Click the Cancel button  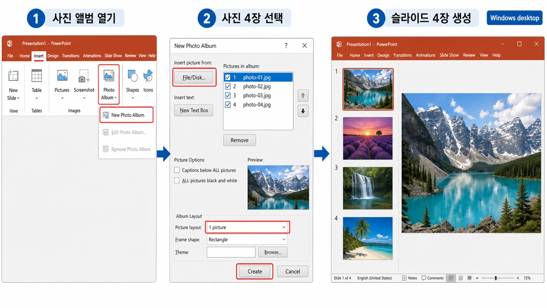click(x=292, y=271)
